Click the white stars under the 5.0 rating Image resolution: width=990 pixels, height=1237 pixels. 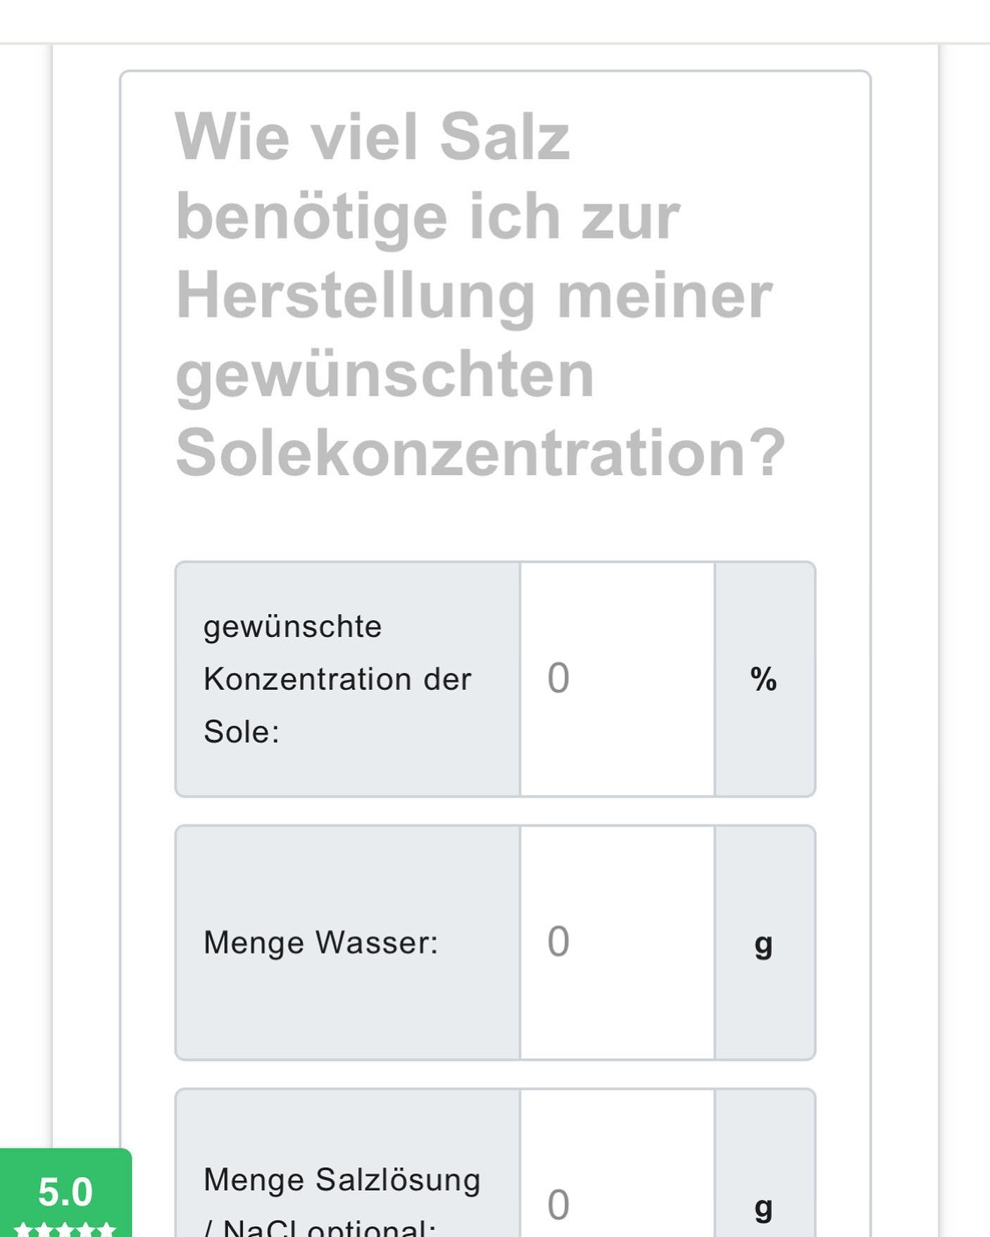click(x=65, y=1230)
